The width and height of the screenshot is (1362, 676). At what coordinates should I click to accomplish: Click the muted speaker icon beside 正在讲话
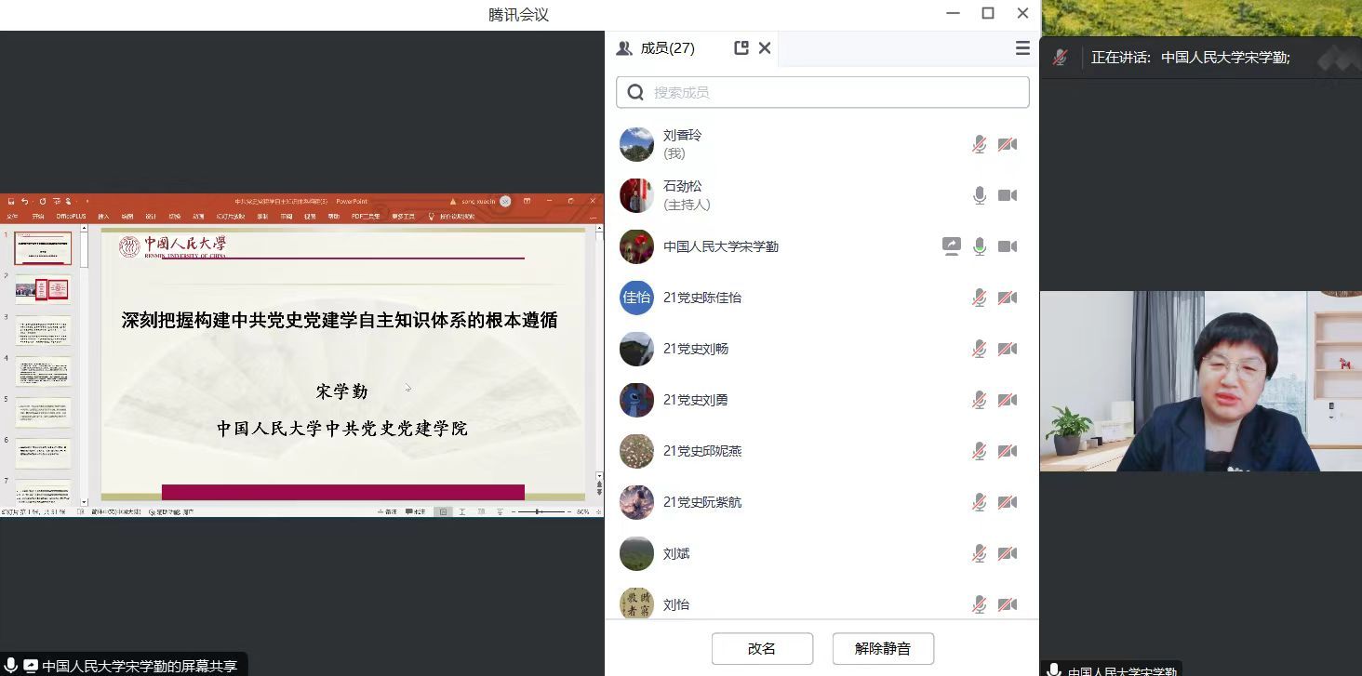1060,58
